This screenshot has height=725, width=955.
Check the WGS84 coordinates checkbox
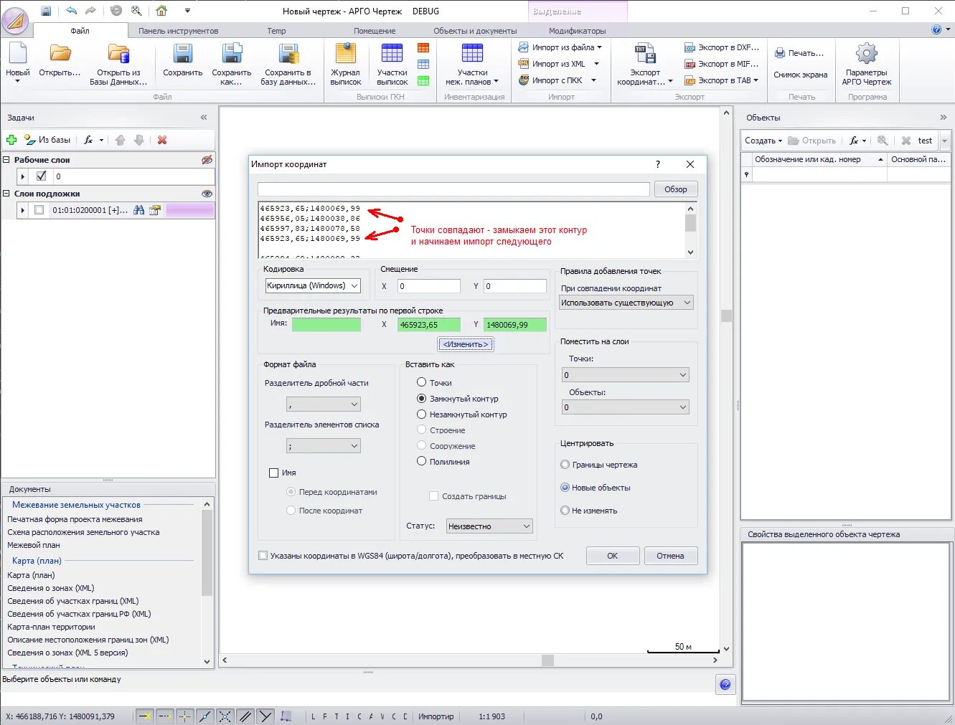(x=263, y=556)
